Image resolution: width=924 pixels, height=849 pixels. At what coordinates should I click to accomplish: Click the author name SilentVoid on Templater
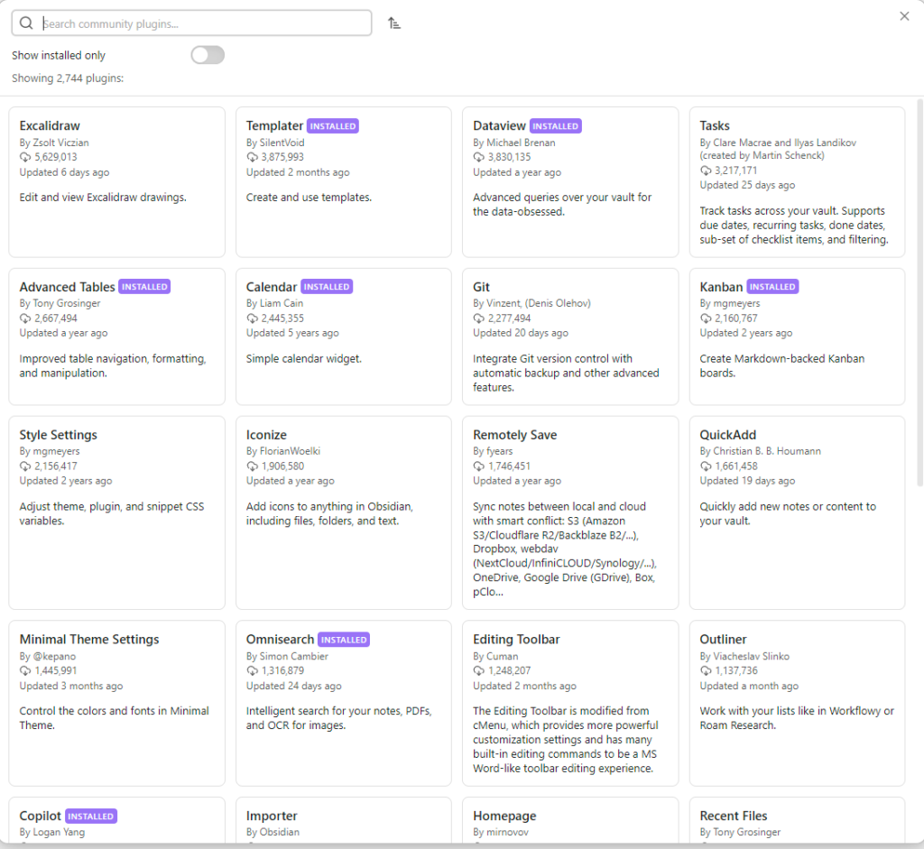click(x=275, y=142)
